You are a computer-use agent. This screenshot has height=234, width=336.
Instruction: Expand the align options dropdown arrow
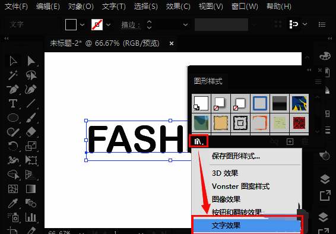click(305, 24)
